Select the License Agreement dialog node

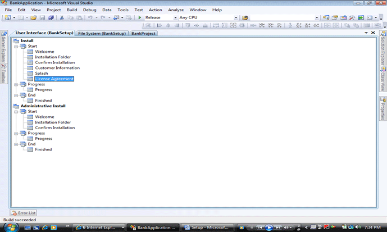(54, 79)
